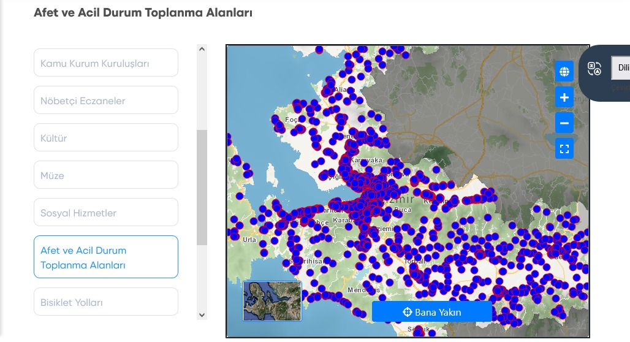Click the Urla town label on map

tap(249, 240)
